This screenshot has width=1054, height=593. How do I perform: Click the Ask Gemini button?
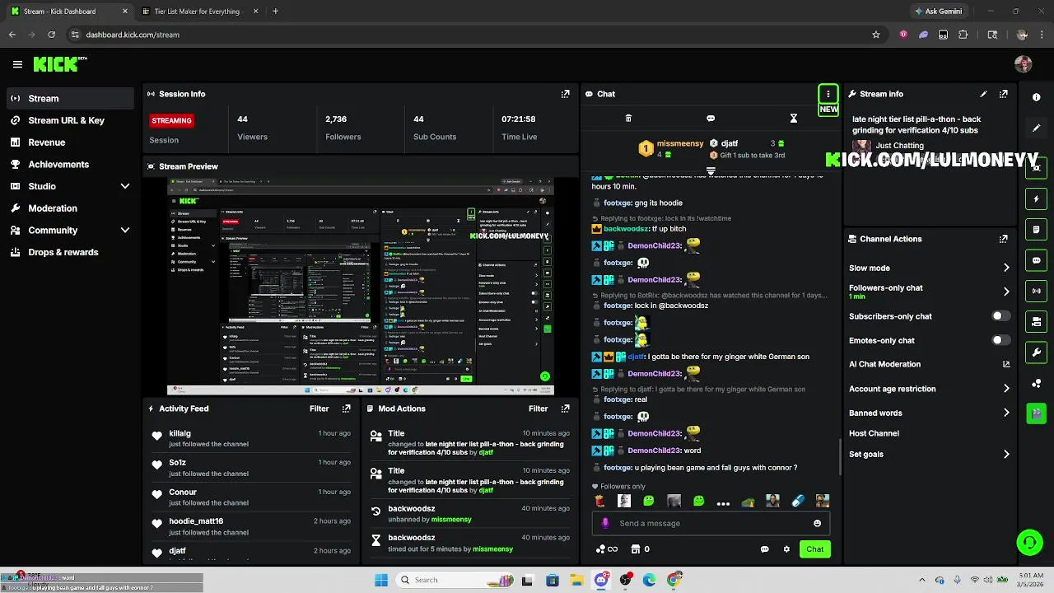[x=938, y=12]
